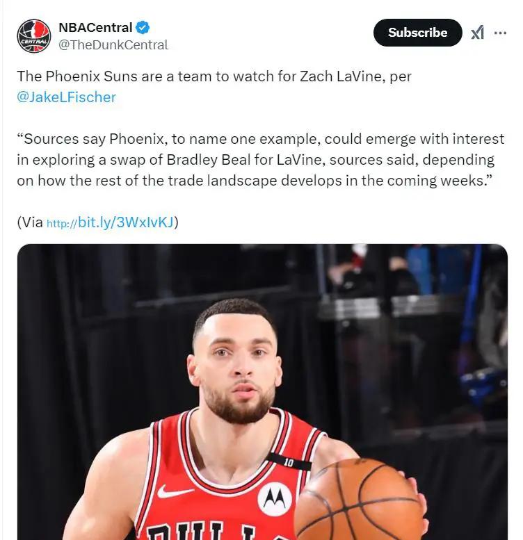Click the basketball in the photo
The height and width of the screenshot is (540, 523).
360,500
